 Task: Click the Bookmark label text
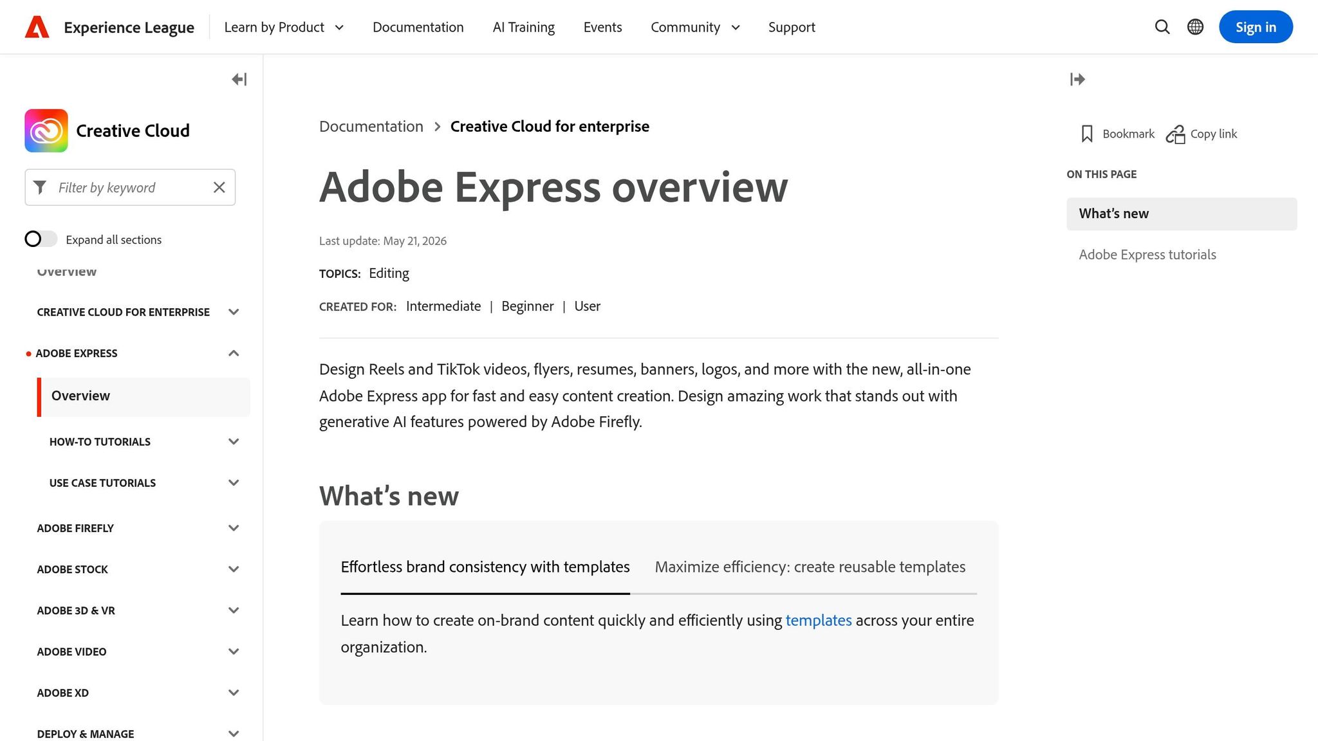tap(1128, 134)
